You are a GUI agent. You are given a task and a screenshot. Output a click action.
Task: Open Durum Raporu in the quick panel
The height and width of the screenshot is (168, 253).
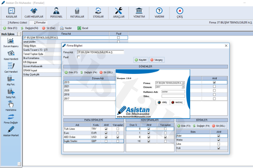(x=11, y=42)
